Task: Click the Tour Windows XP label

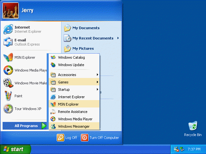Action: pos(28,109)
